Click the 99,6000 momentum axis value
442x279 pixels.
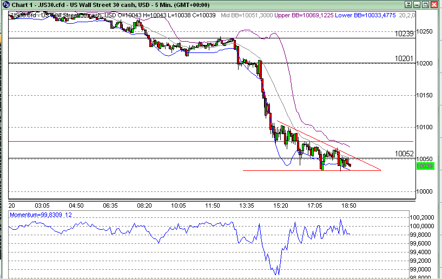pos(421,243)
